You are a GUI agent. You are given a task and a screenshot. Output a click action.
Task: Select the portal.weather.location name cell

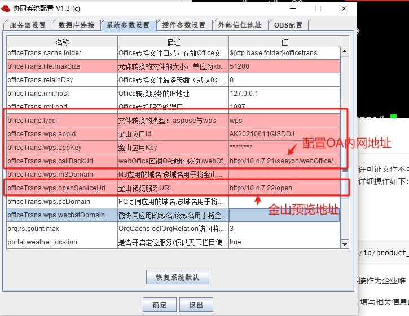pos(62,242)
